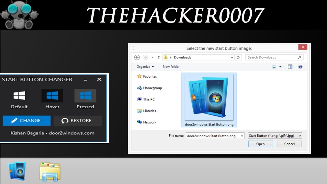327x184 pixels.
Task: Open the door2windows.com credit link
Action: click(72, 133)
